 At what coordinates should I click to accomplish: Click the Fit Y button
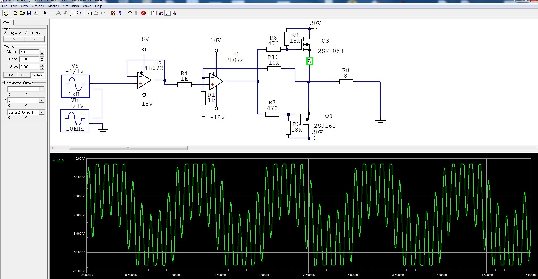[x=24, y=75]
